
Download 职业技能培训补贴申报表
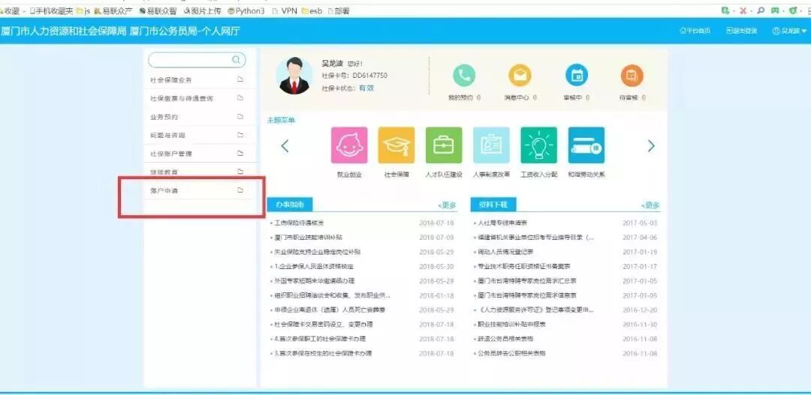coord(512,325)
